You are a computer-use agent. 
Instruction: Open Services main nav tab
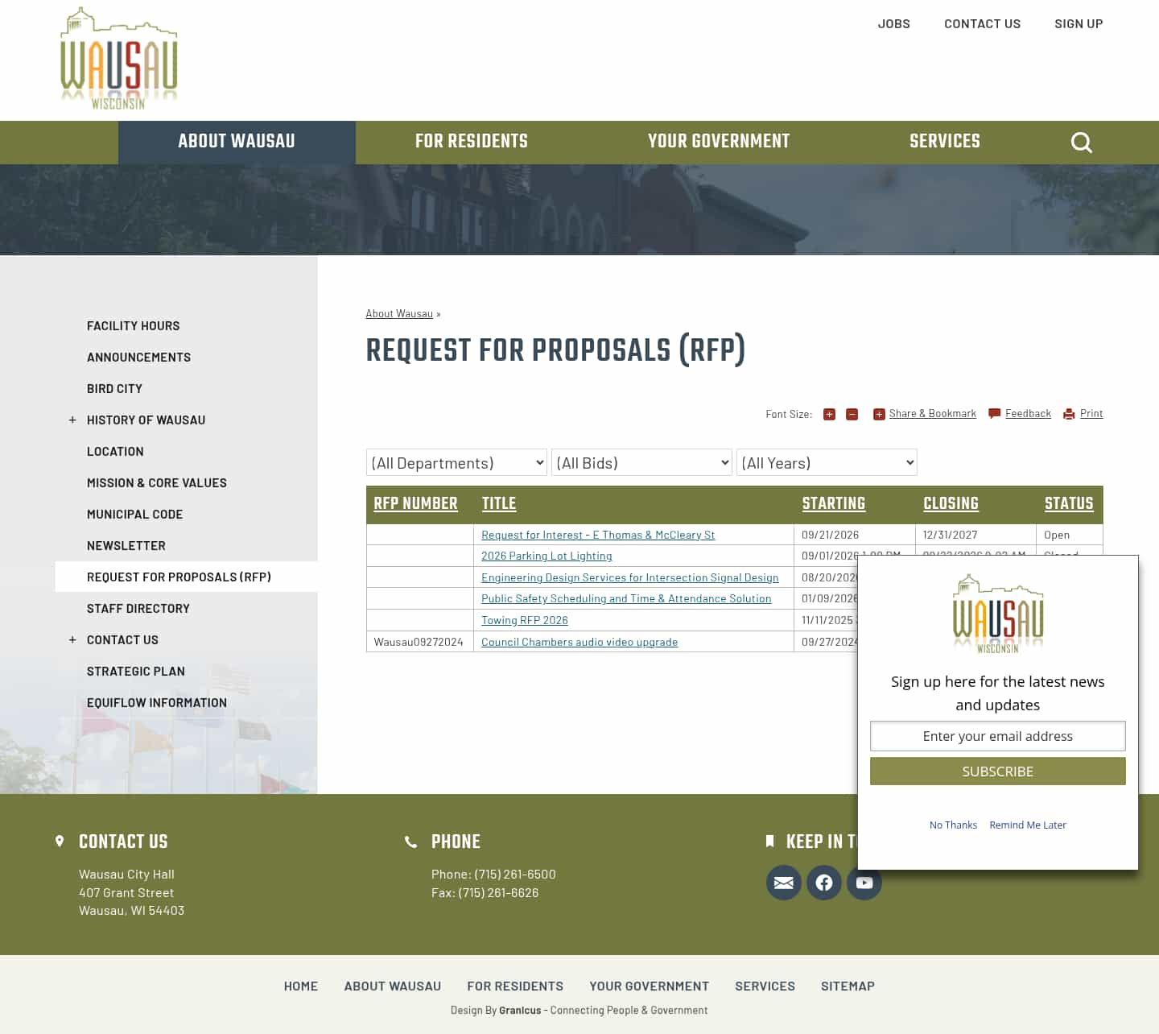tap(945, 142)
